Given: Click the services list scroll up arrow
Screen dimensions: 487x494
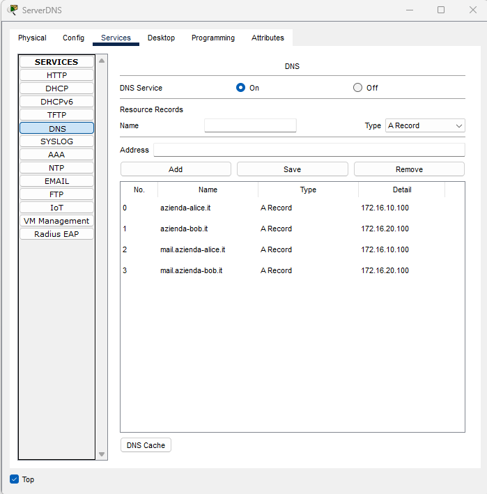Looking at the screenshot, I should [102, 61].
